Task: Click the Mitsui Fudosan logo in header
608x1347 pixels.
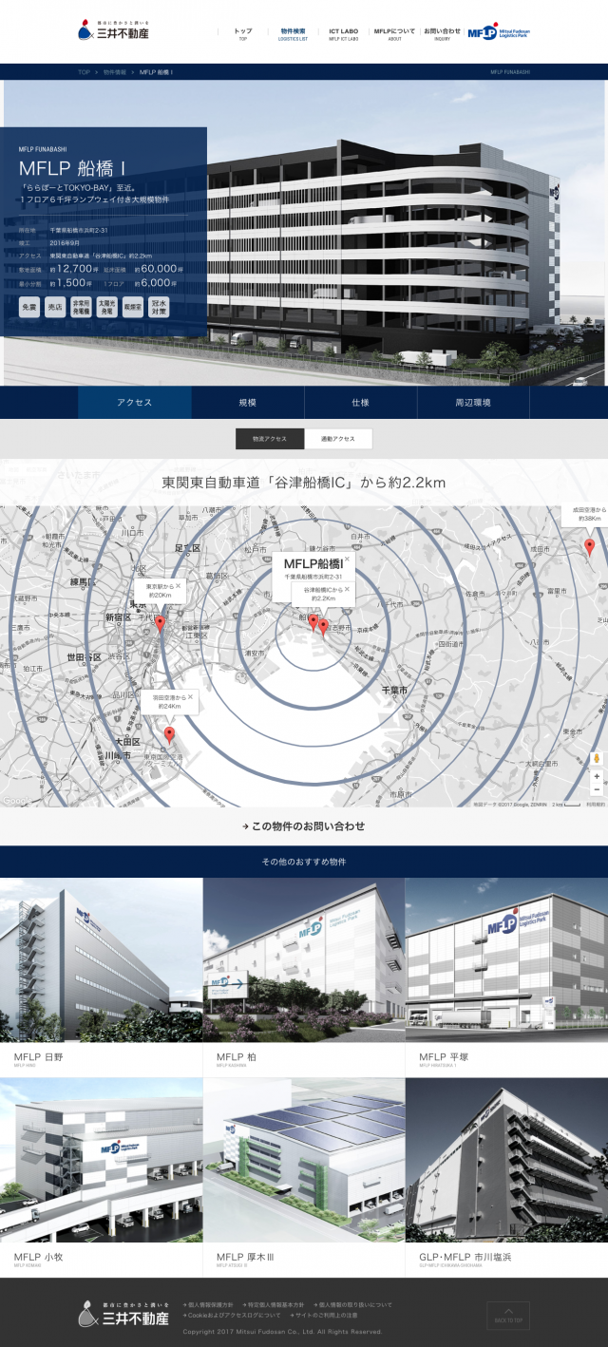Action: click(113, 31)
